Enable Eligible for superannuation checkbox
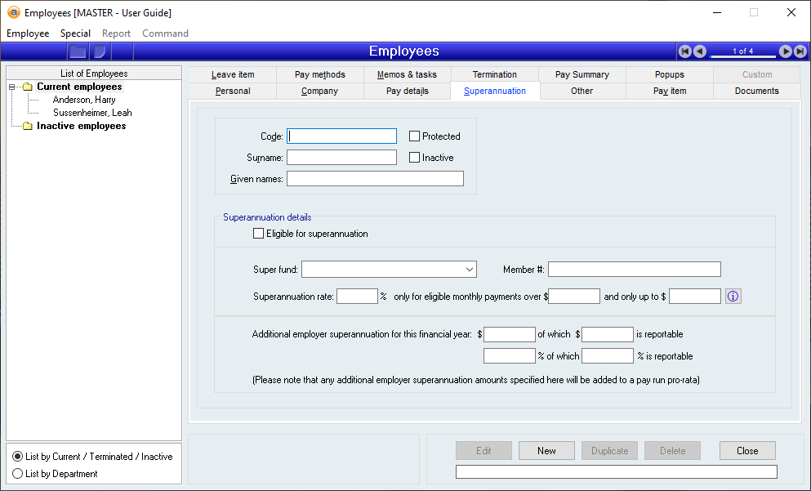 [x=259, y=234]
